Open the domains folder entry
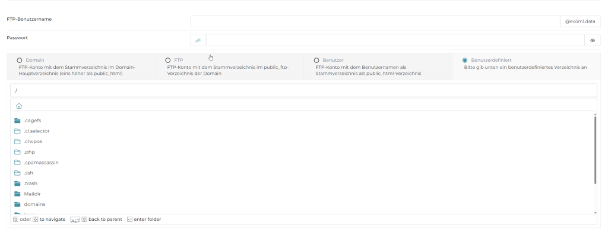 [34, 204]
